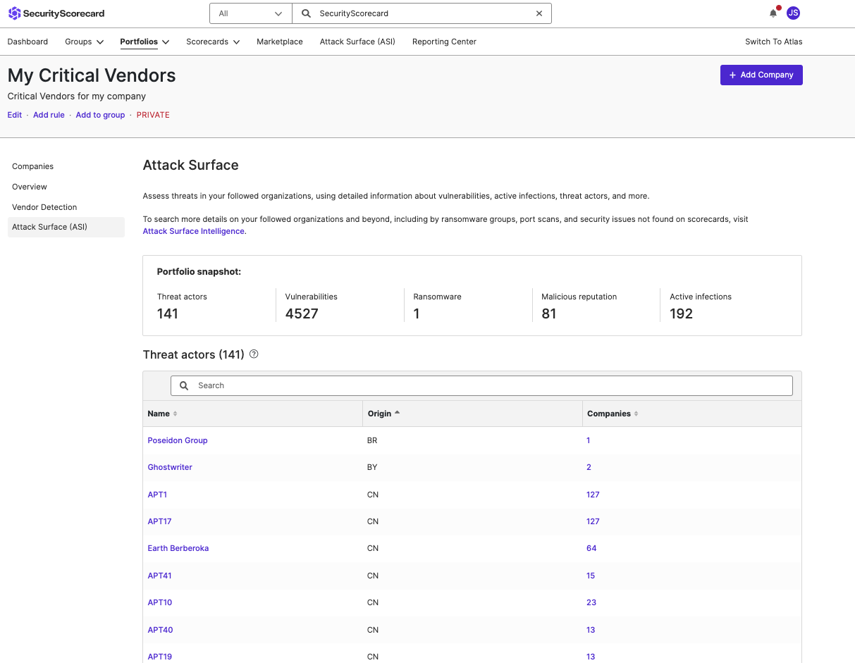Click the PRIVATE label
855x663 pixels.
[153, 115]
